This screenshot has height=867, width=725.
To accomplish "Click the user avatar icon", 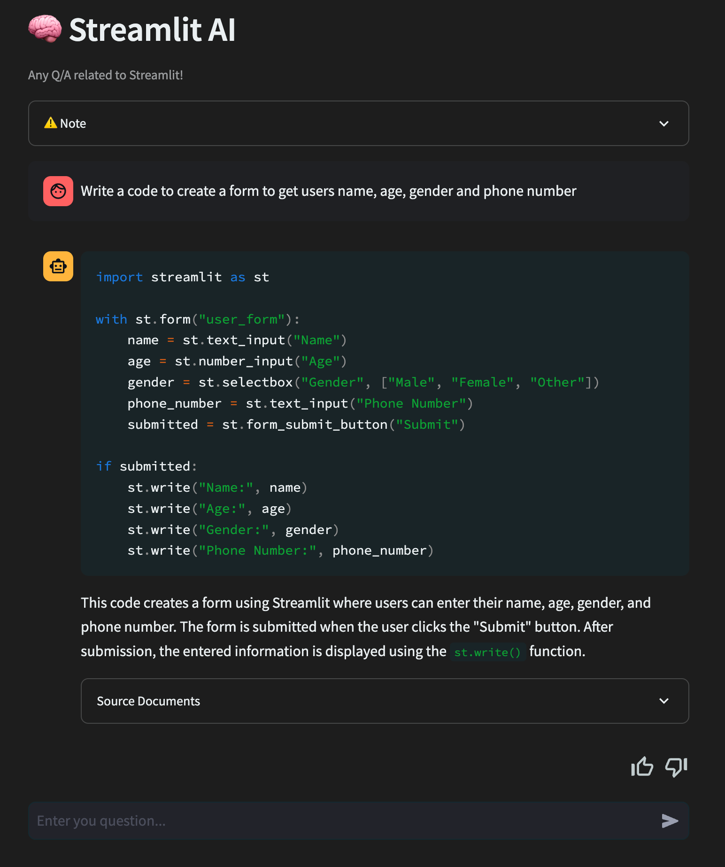I will (58, 191).
